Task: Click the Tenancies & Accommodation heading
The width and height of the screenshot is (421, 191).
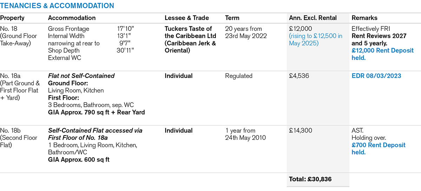Action: point(57,6)
